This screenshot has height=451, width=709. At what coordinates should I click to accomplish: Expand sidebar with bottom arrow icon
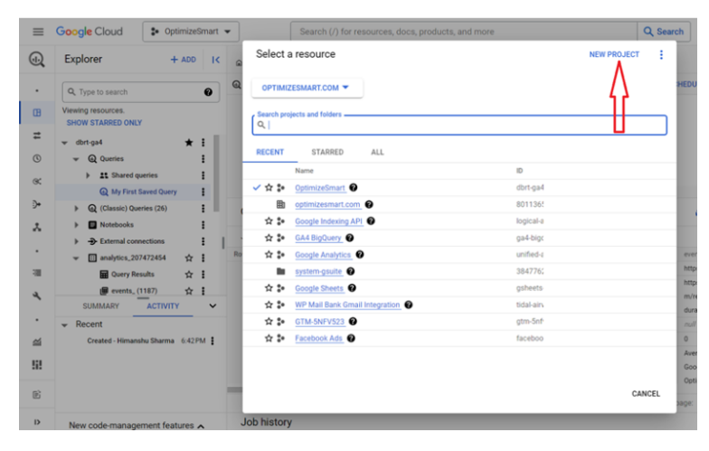(x=37, y=422)
